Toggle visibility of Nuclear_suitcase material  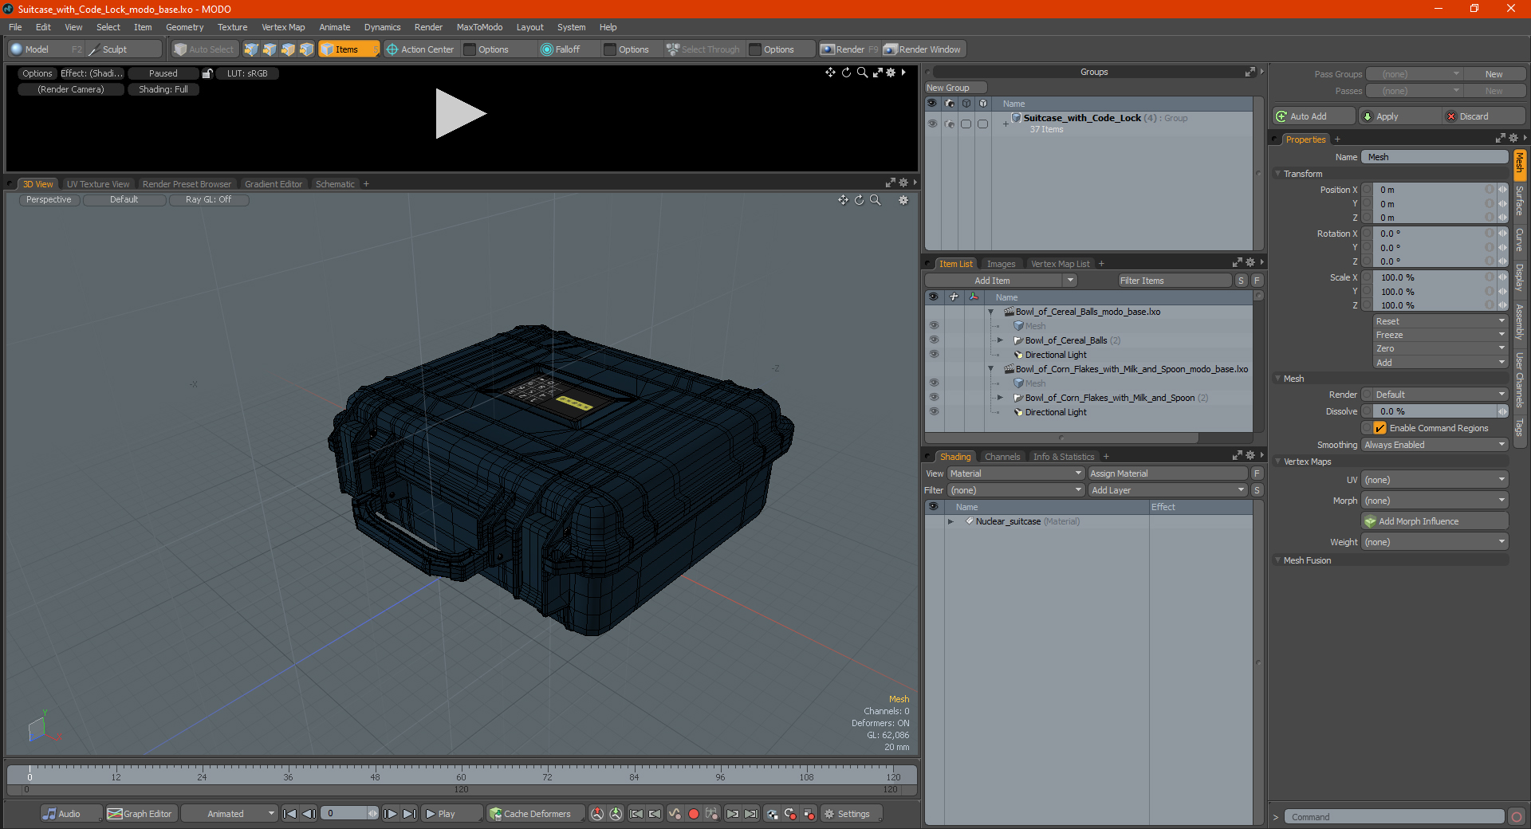933,521
